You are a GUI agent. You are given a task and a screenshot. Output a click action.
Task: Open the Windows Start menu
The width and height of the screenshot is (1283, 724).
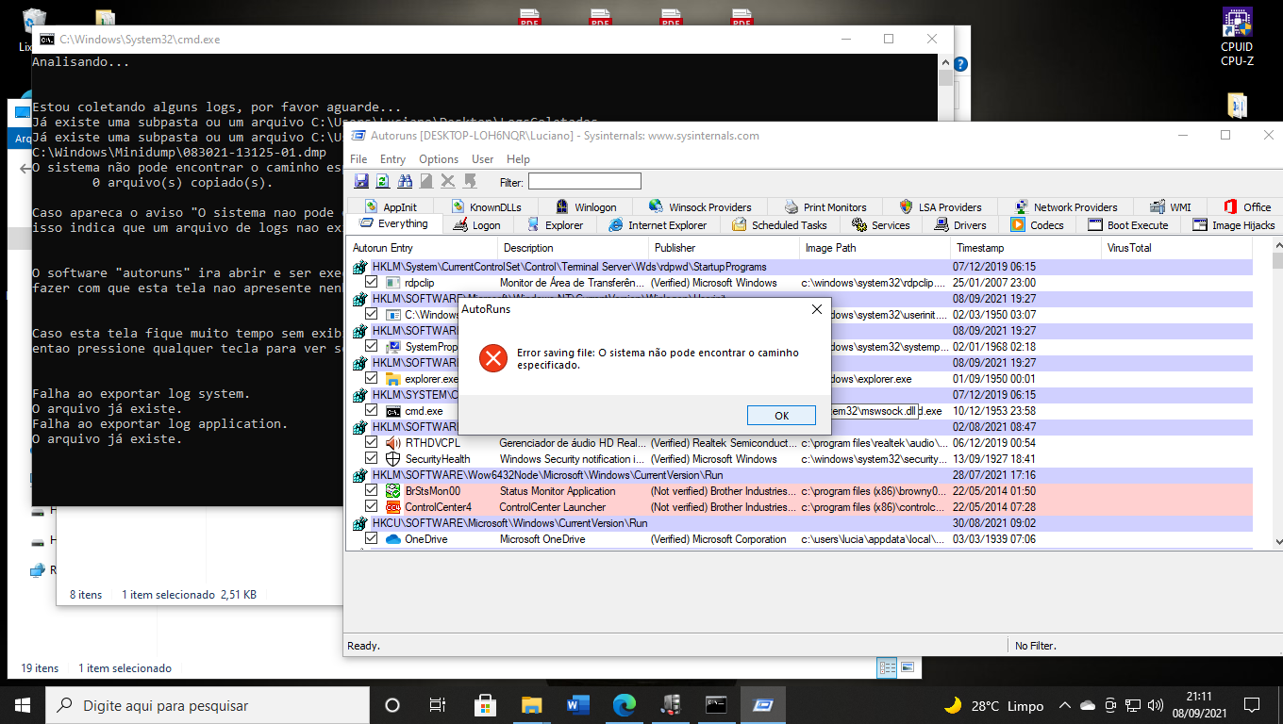pyautogui.click(x=23, y=705)
